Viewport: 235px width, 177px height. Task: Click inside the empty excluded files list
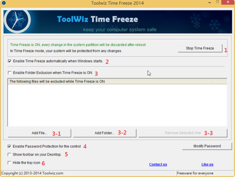coord(117,105)
